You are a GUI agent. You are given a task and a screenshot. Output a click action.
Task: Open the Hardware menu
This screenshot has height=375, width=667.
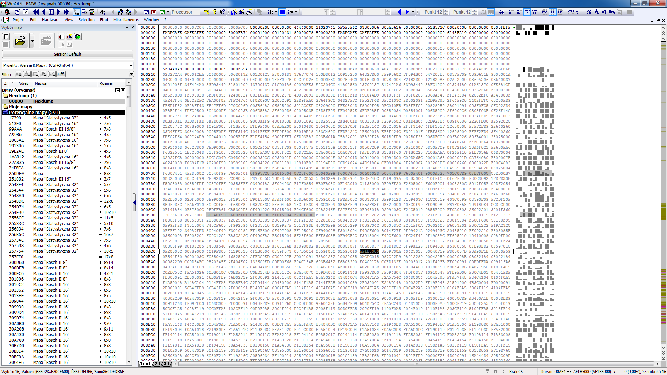coord(50,20)
